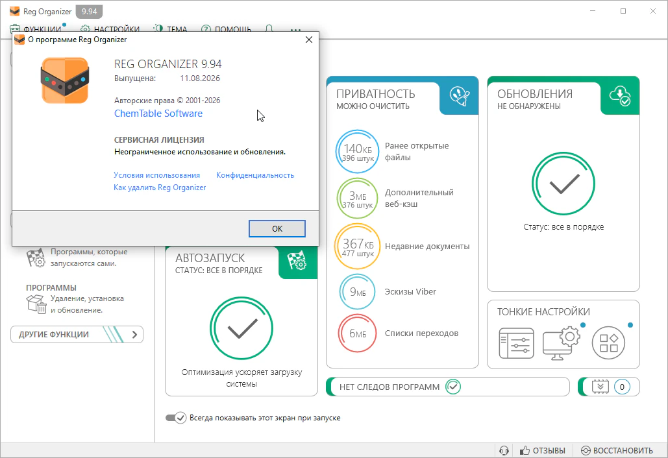Click Статус: все в порядке text
The height and width of the screenshot is (458, 668).
click(x=563, y=227)
